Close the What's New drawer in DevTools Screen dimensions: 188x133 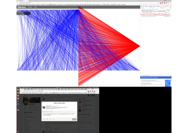click(x=170, y=75)
